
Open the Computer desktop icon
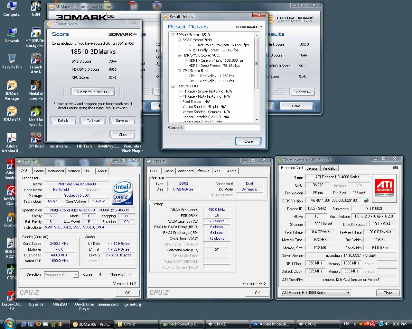click(x=12, y=9)
